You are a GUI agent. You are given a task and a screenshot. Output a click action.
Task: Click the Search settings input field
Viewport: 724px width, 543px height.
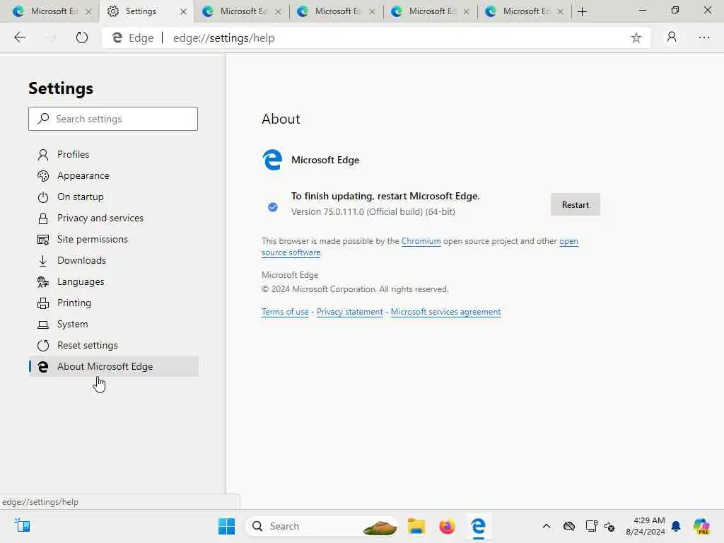pyautogui.click(x=113, y=119)
